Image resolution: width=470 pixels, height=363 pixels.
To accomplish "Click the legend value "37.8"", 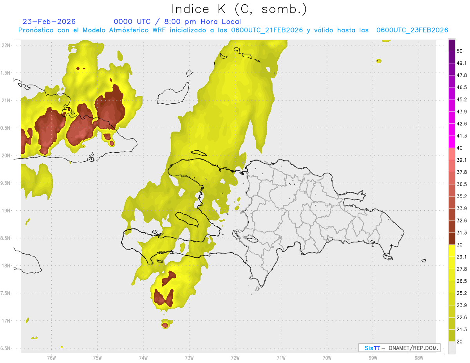I will 462,172.
